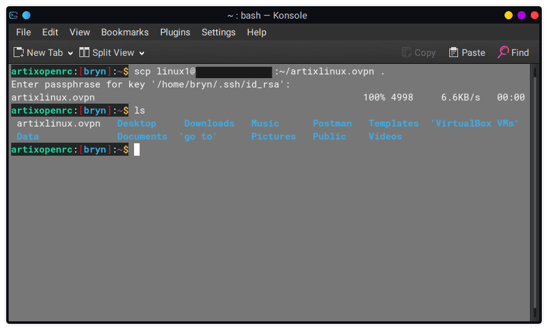
Task: Click the 'Desktop' directory name
Action: tap(137, 123)
